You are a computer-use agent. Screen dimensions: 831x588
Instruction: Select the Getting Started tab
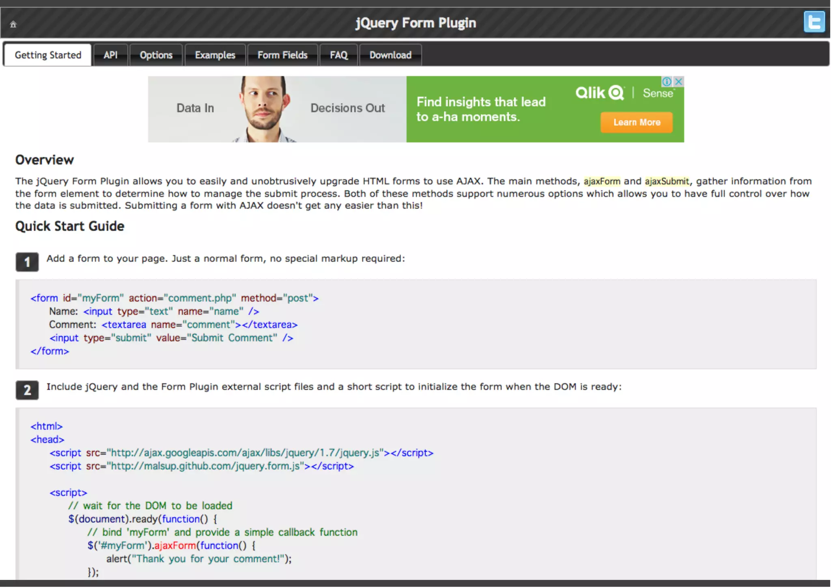click(48, 55)
